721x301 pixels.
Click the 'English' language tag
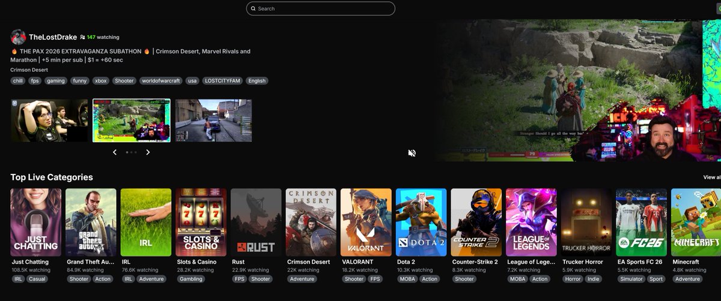tap(257, 81)
